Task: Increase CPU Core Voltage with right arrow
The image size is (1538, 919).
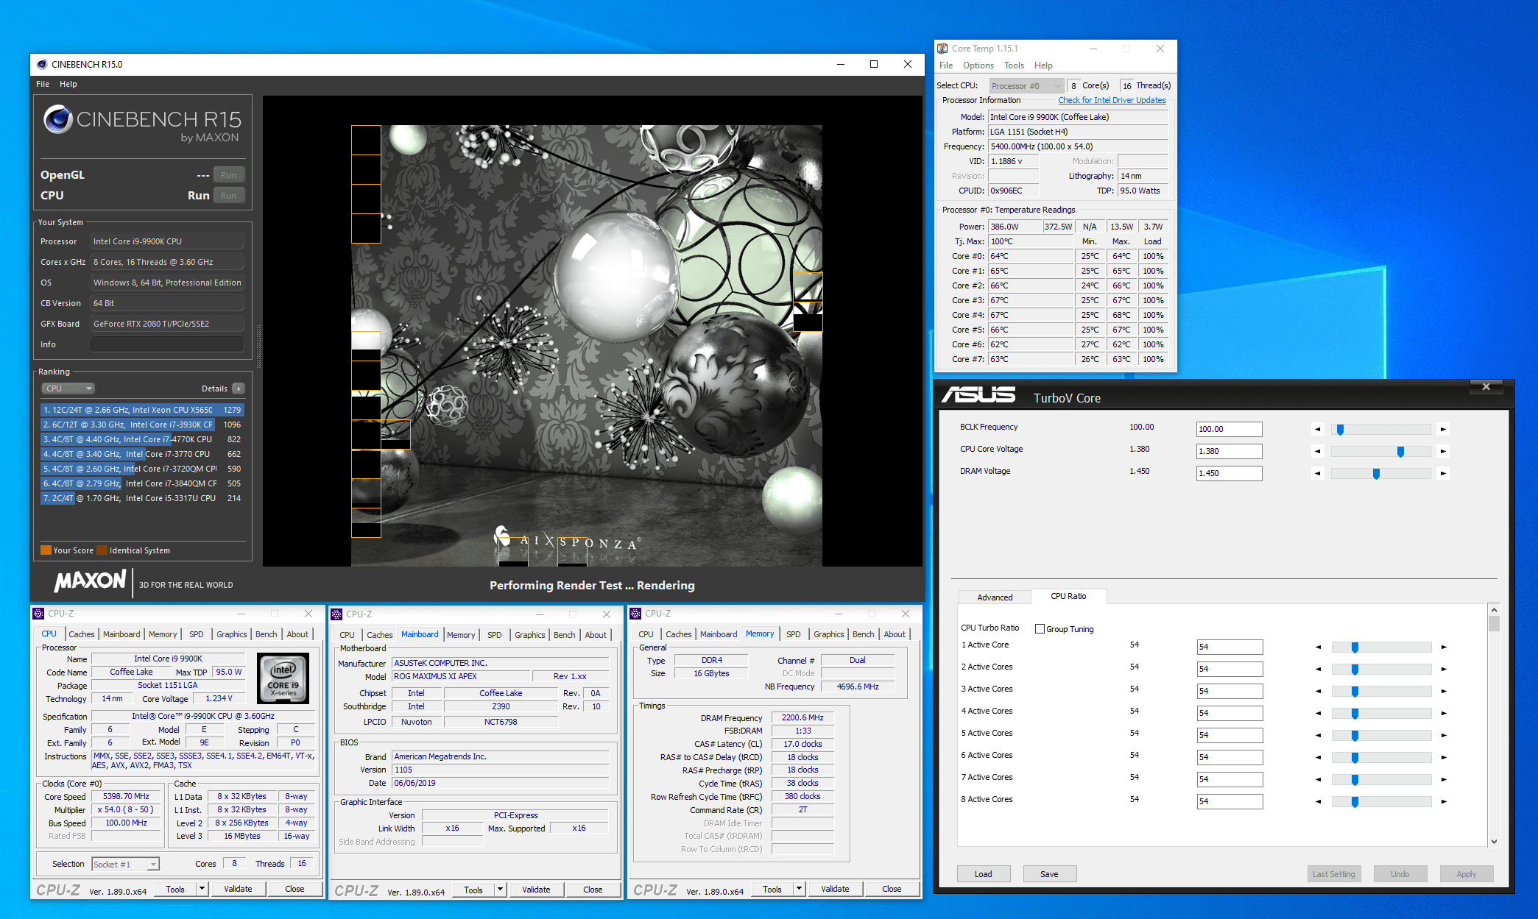Action: click(1443, 451)
